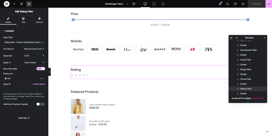Select Range Filter in Structure
272x136 pixels.
coord(248,69)
